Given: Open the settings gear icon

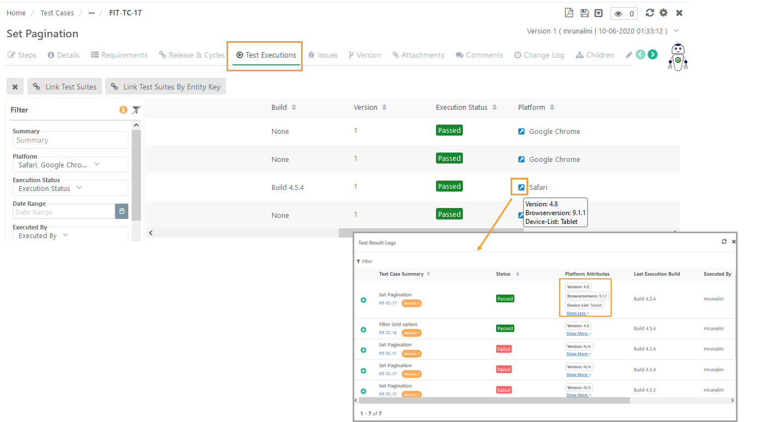Looking at the screenshot, I should 664,13.
